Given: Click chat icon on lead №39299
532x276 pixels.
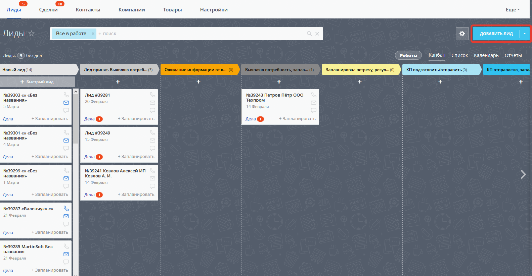Looking at the screenshot, I should tap(66, 186).
